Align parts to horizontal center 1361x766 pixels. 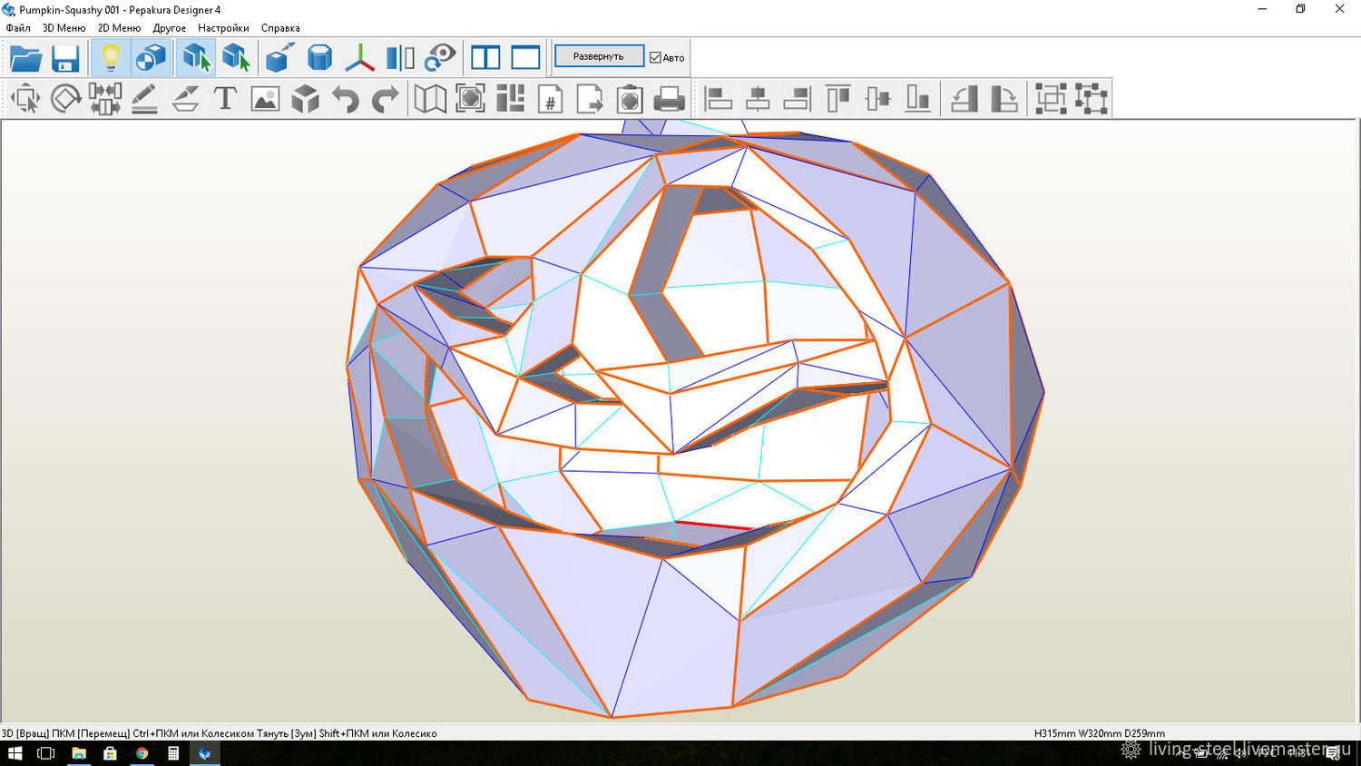[x=758, y=98]
